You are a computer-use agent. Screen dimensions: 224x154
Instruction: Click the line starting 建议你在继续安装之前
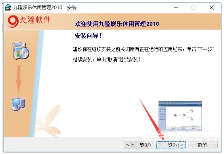click(x=143, y=49)
